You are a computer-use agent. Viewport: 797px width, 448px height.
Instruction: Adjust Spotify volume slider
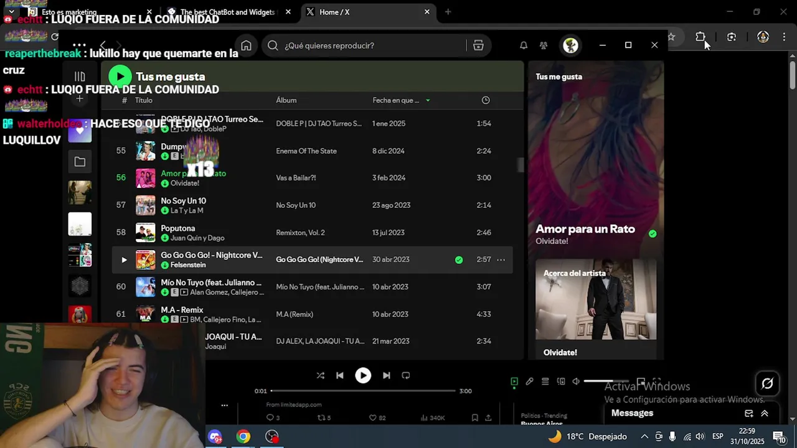click(x=606, y=381)
